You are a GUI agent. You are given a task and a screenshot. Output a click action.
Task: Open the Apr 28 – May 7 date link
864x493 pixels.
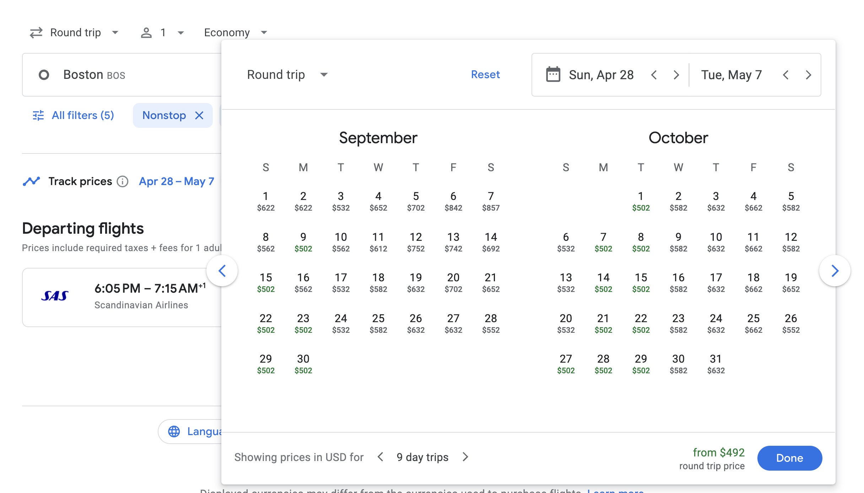[176, 181]
